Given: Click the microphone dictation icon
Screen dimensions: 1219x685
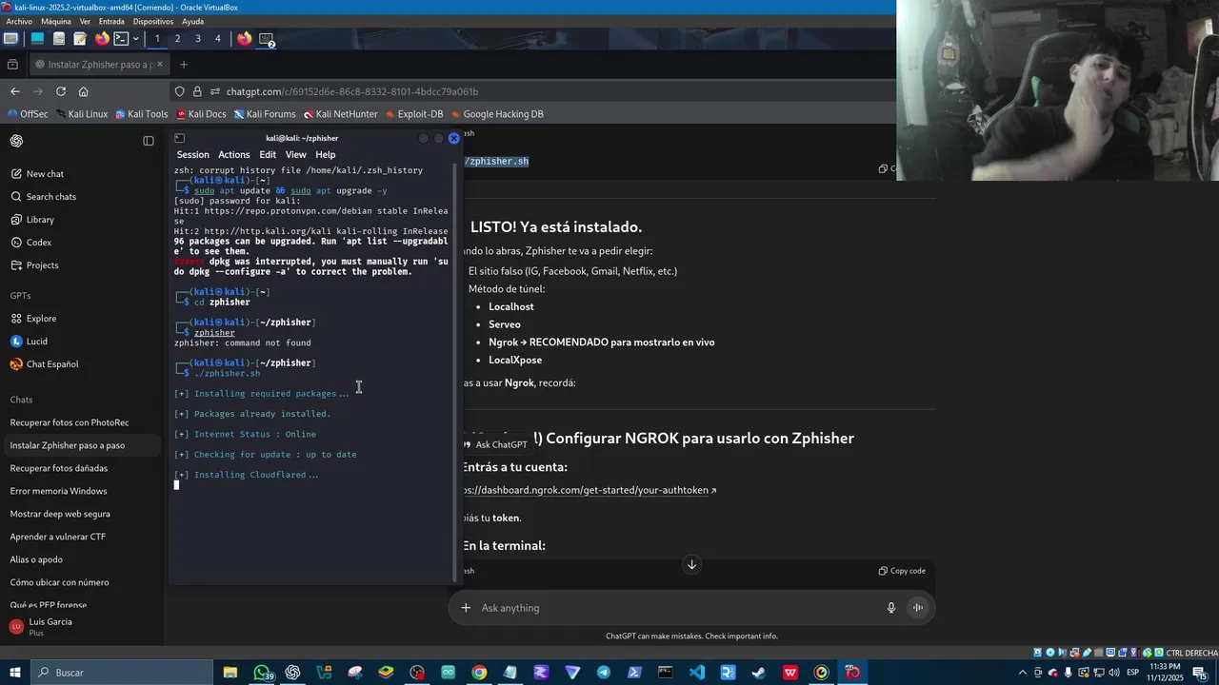Looking at the screenshot, I should tap(891, 608).
